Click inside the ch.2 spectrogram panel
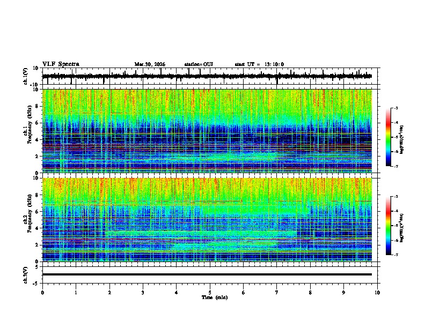425x328 pixels. coord(207,220)
